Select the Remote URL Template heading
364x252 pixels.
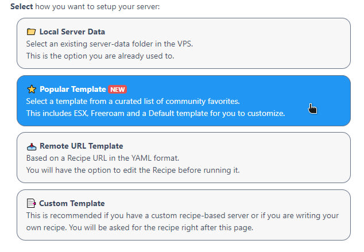(x=82, y=146)
